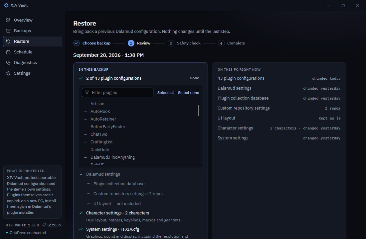Click the step 3 Safety check circle
The width and height of the screenshot is (366, 239).
pos(171,43)
